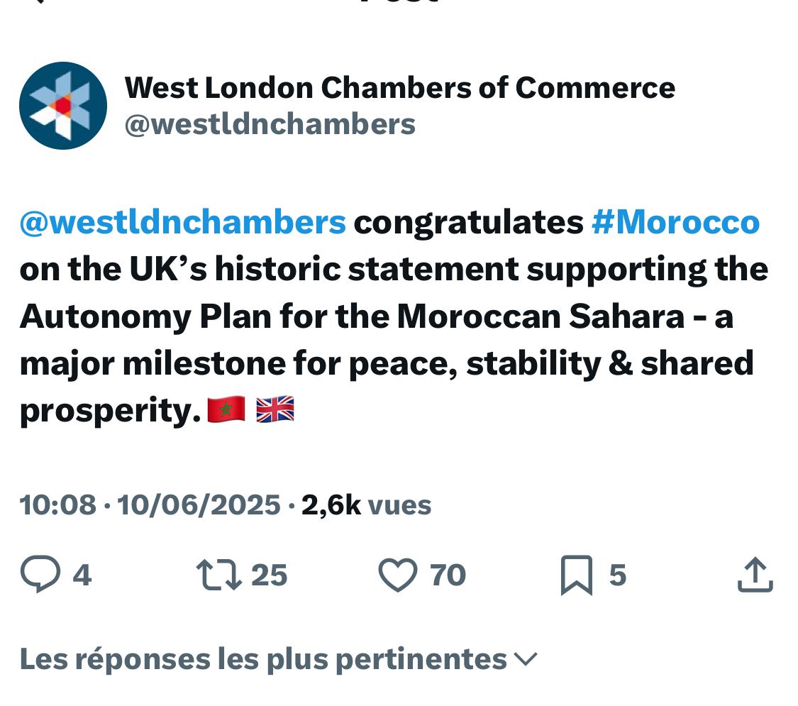Click the reply count 4
The width and height of the screenshot is (798, 706).
point(82,575)
